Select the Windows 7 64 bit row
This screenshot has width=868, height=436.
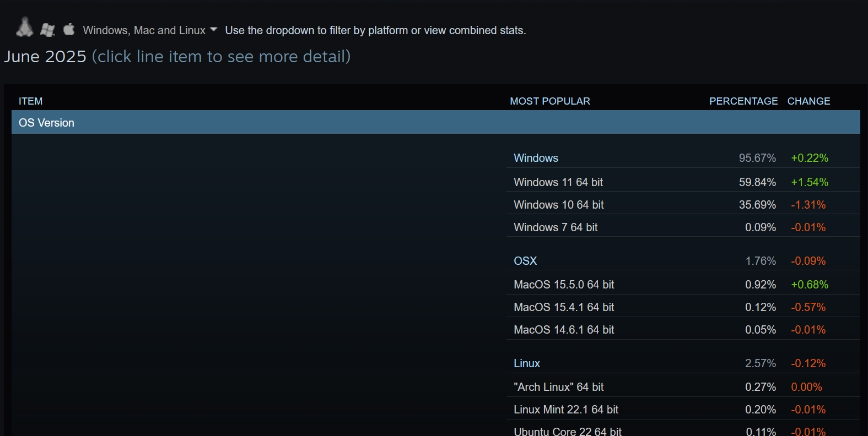click(x=683, y=227)
